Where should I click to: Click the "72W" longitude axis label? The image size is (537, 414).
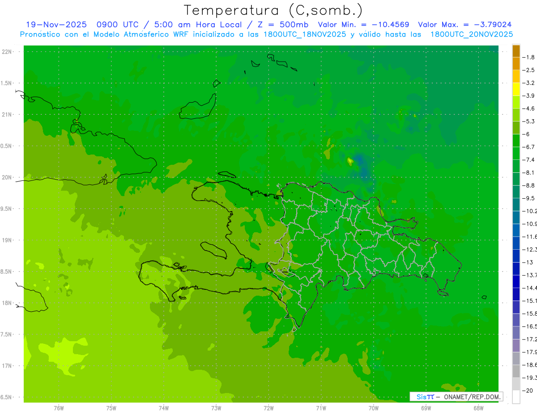pos(268,408)
